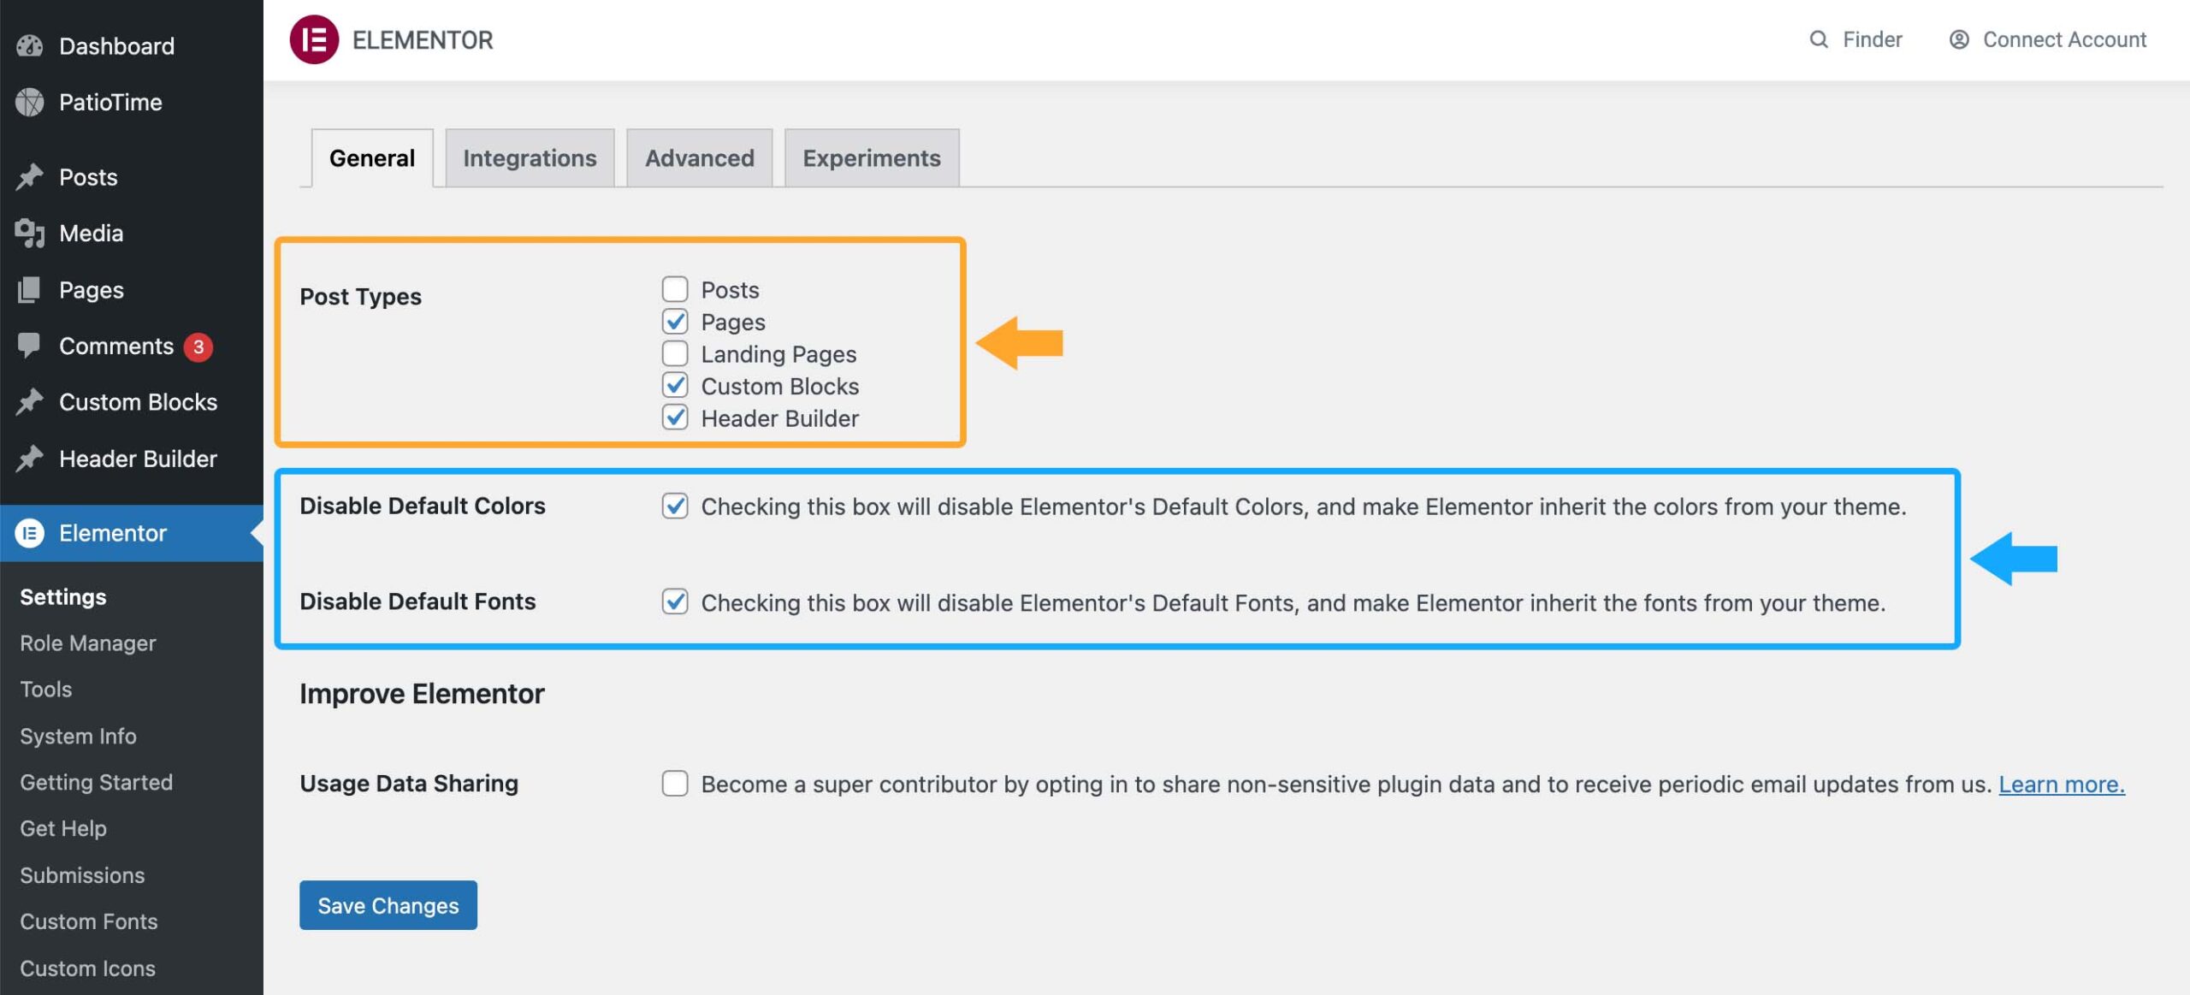Screen dimensions: 2190x995
Task: Open Media via its sidebar icon
Action: [x=28, y=233]
